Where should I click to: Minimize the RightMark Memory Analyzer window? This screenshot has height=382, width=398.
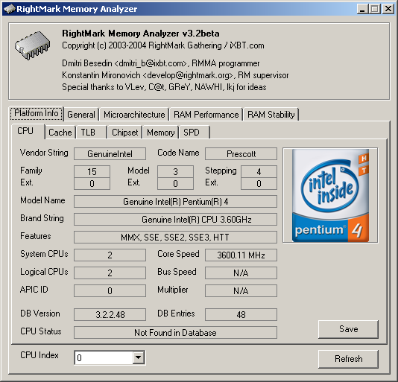point(362,9)
